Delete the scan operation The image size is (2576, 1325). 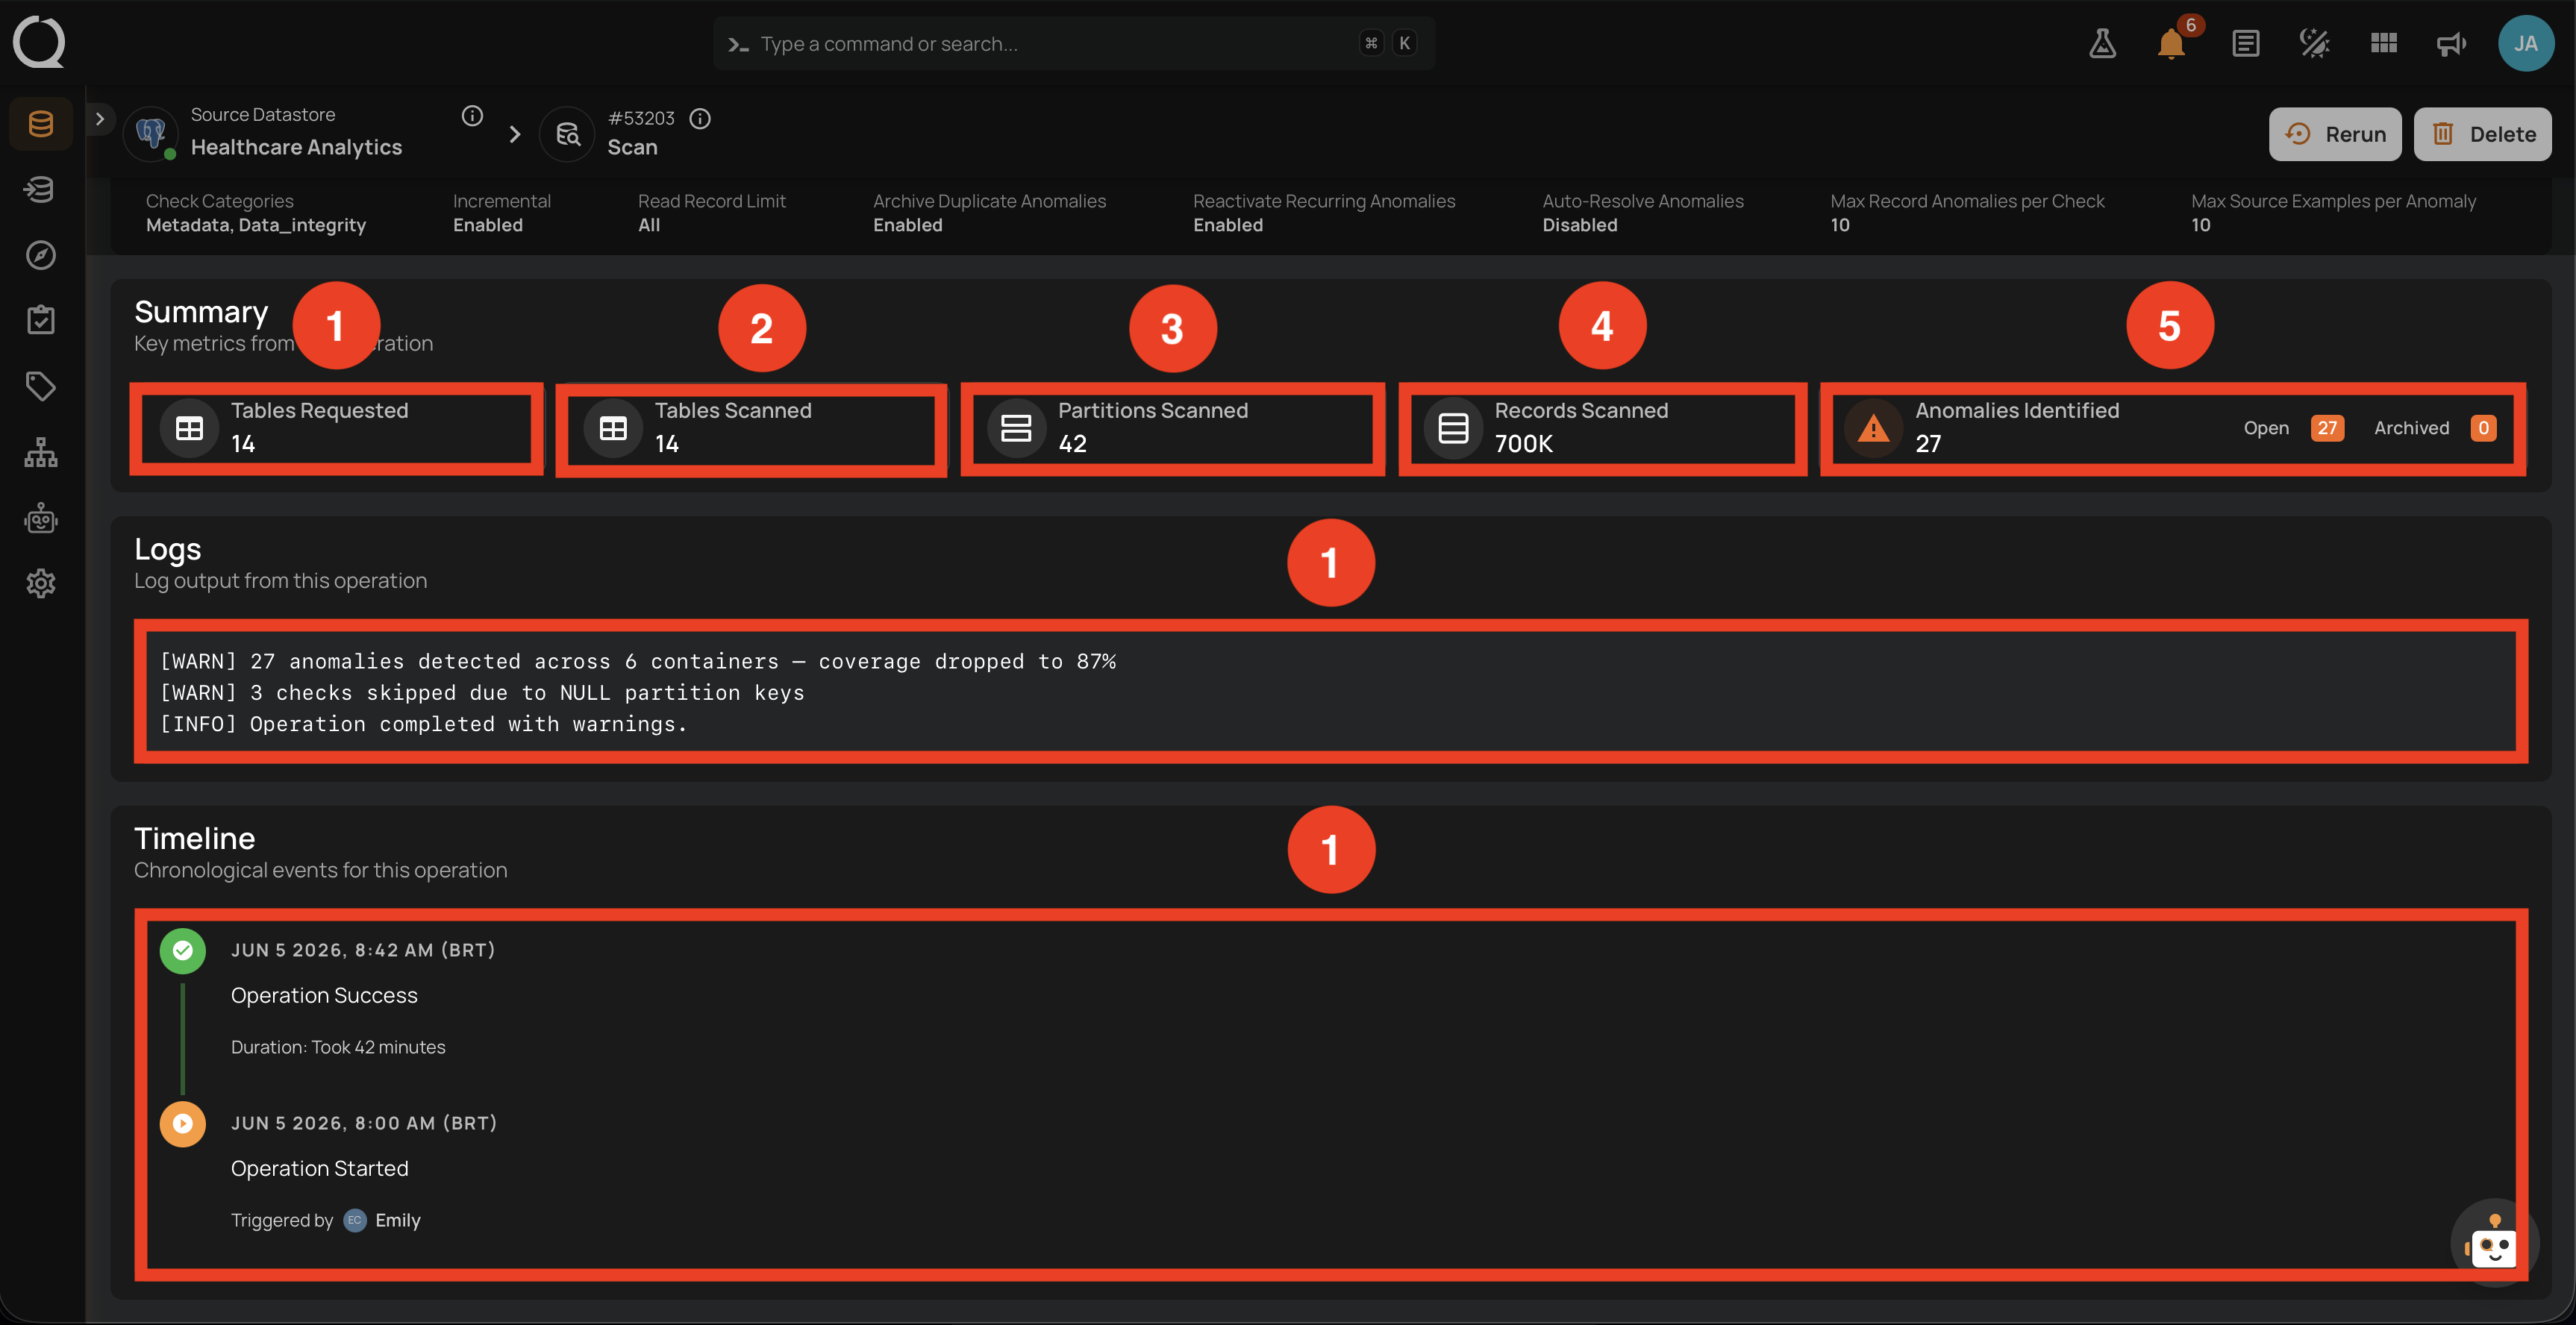(2482, 134)
